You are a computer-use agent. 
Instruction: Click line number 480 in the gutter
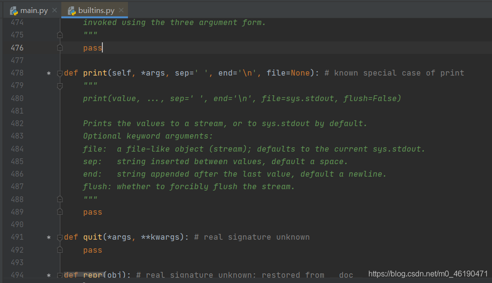pyautogui.click(x=17, y=98)
